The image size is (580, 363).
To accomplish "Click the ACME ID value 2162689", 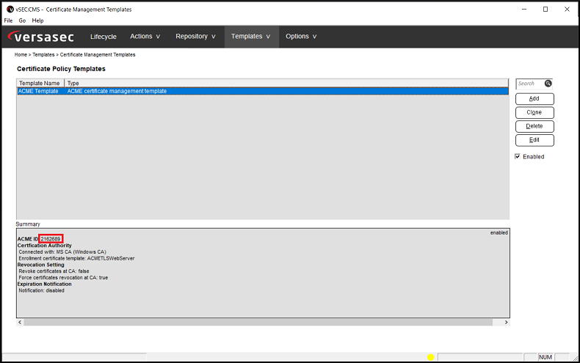I will click(51, 239).
